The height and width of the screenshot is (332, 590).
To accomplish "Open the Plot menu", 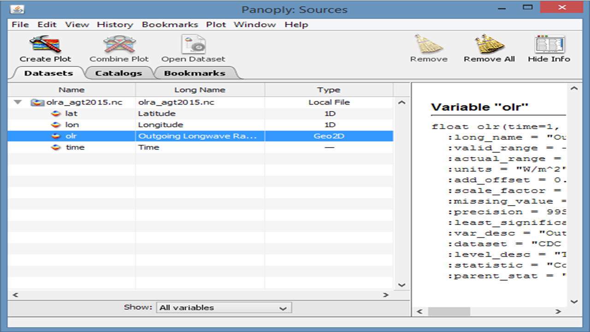I will pos(216,24).
